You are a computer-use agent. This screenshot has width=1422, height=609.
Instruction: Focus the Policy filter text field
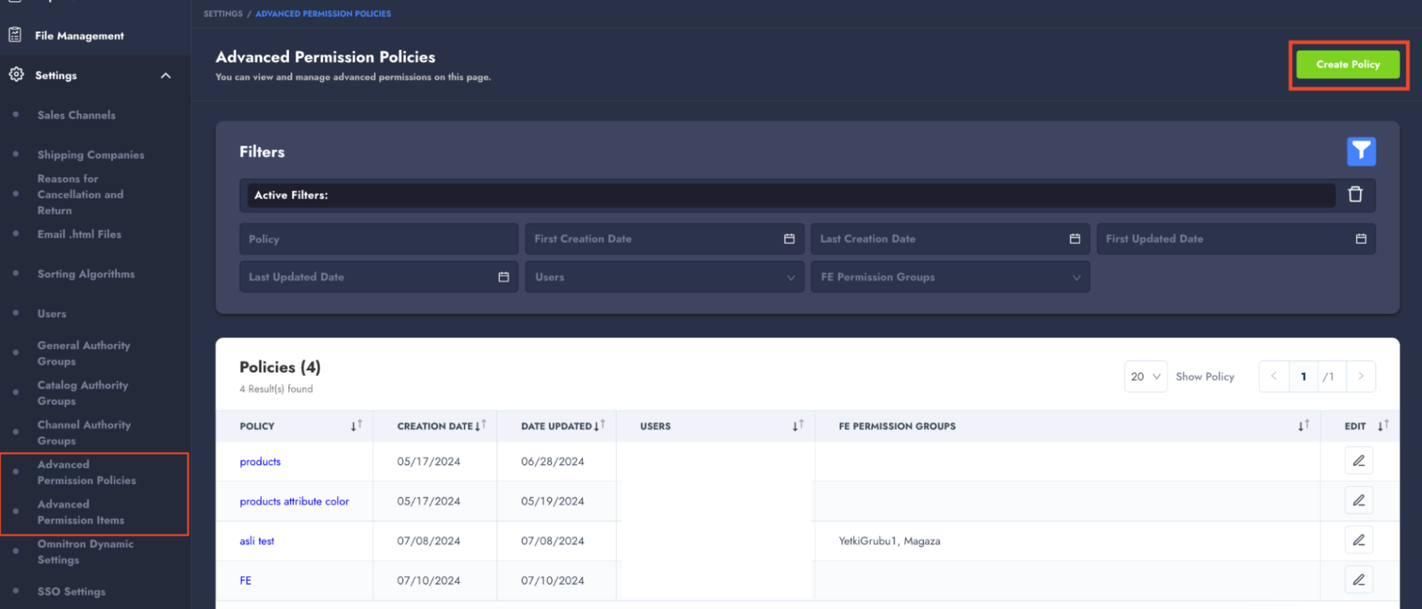coord(378,239)
